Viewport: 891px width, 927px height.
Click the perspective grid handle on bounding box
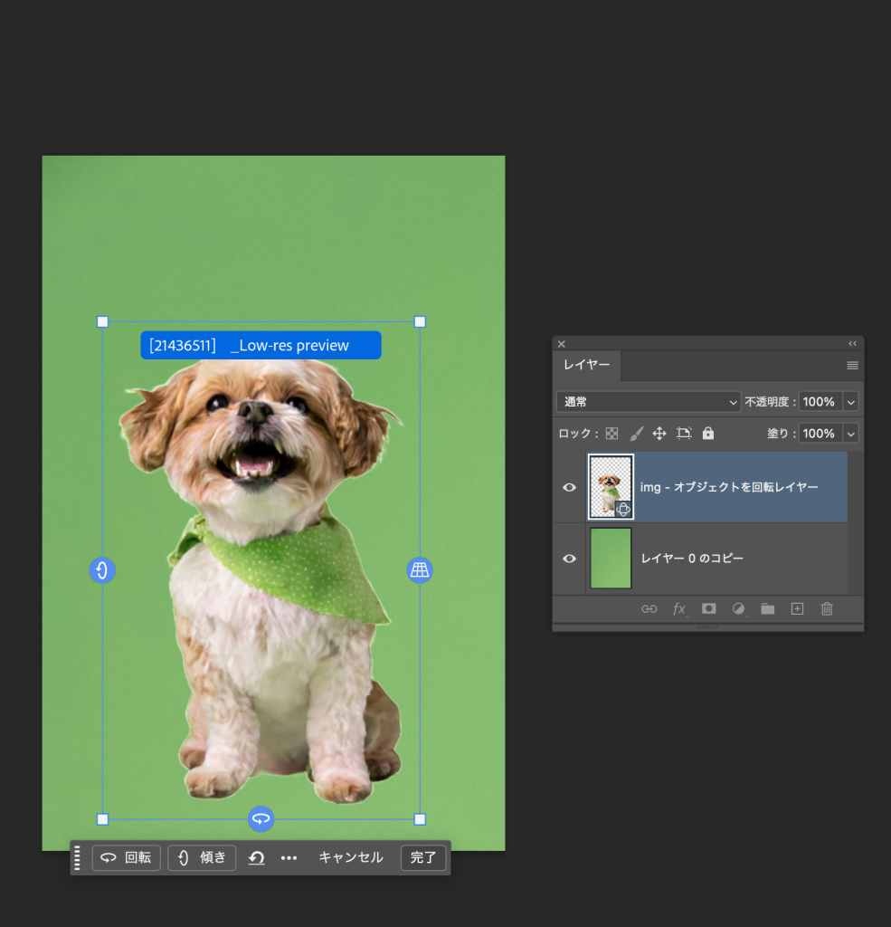click(x=420, y=570)
